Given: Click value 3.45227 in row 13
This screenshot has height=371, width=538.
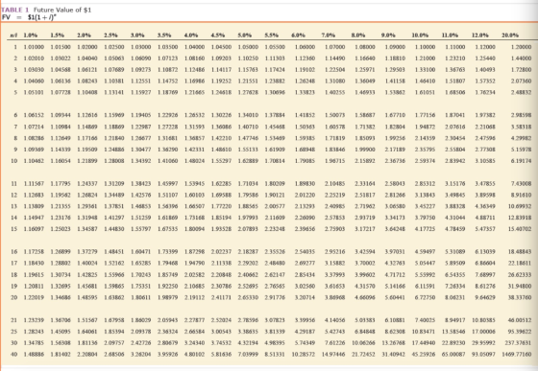Looking at the screenshot, I should pyautogui.click(x=425, y=206).
